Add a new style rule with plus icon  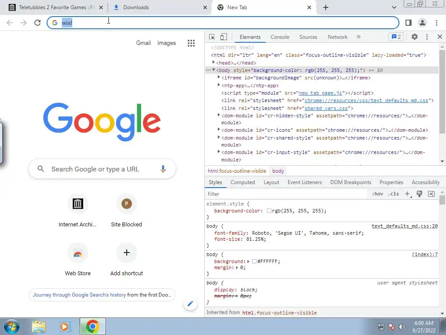tap(408, 194)
